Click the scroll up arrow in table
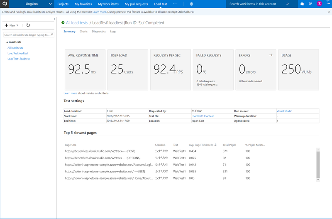Image resolution: width=332 pixels, height=219 pixels. coord(318,150)
